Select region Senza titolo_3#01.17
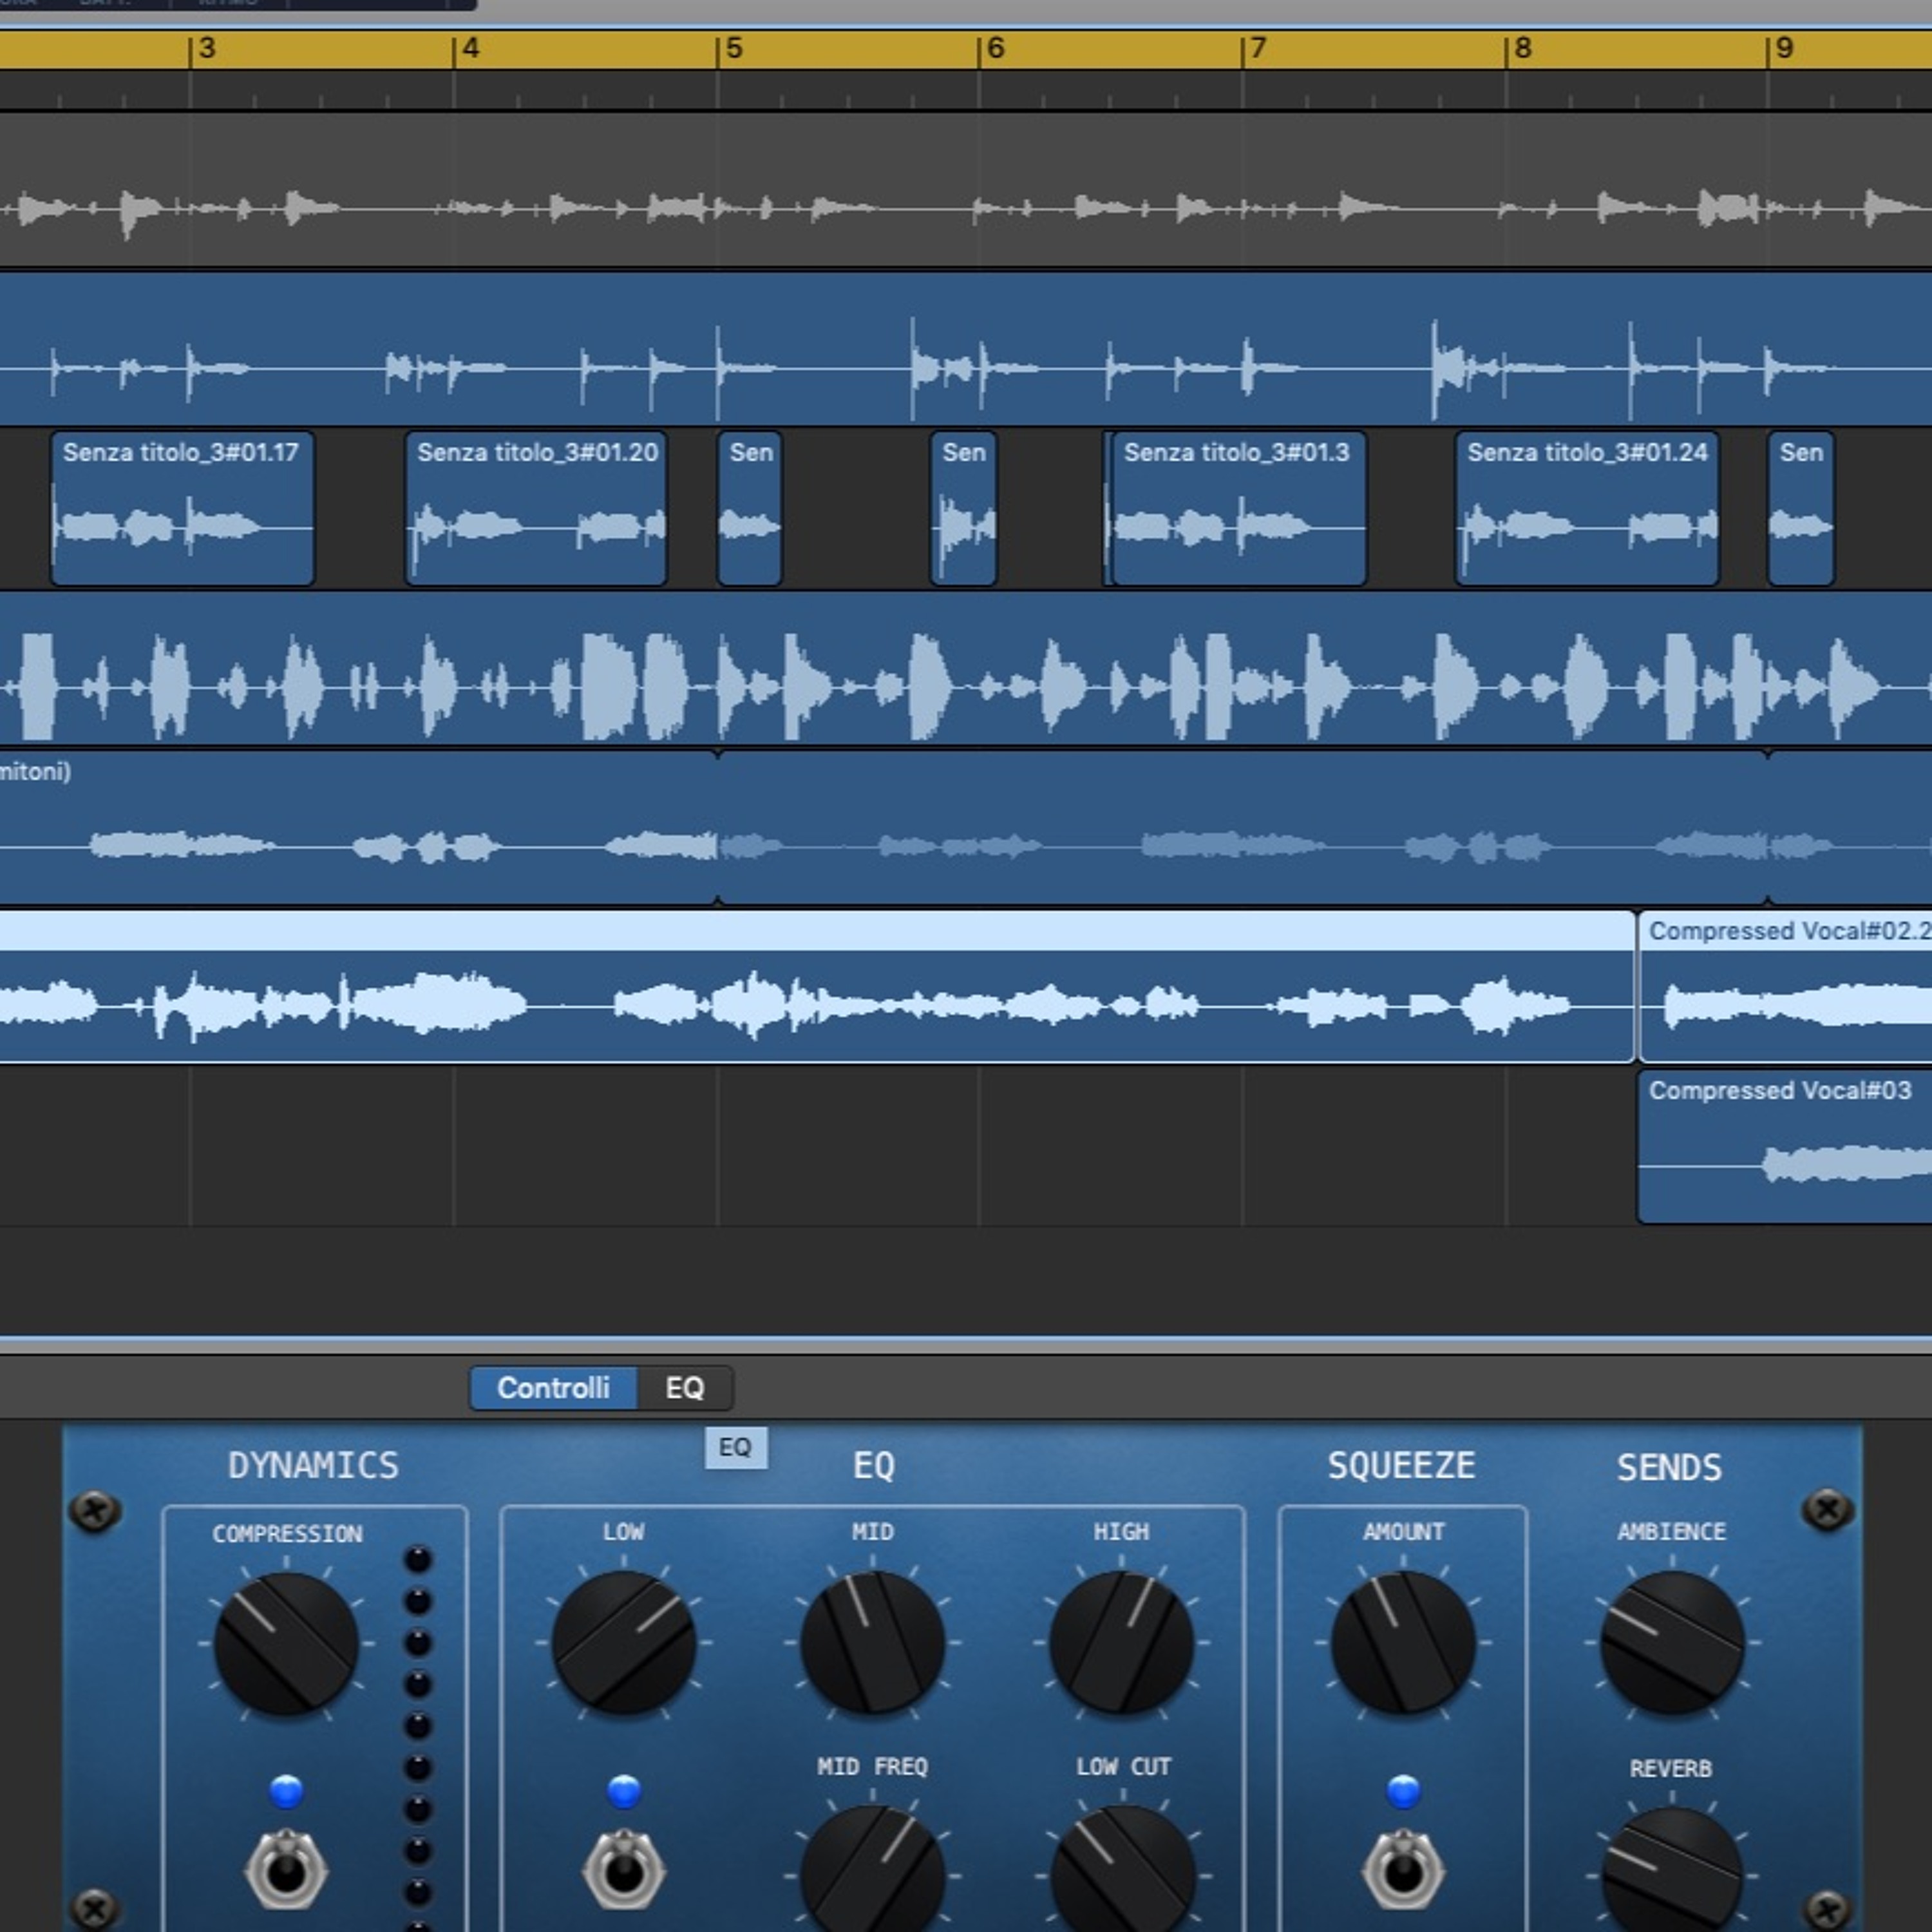The image size is (1932, 1932). [x=182, y=509]
